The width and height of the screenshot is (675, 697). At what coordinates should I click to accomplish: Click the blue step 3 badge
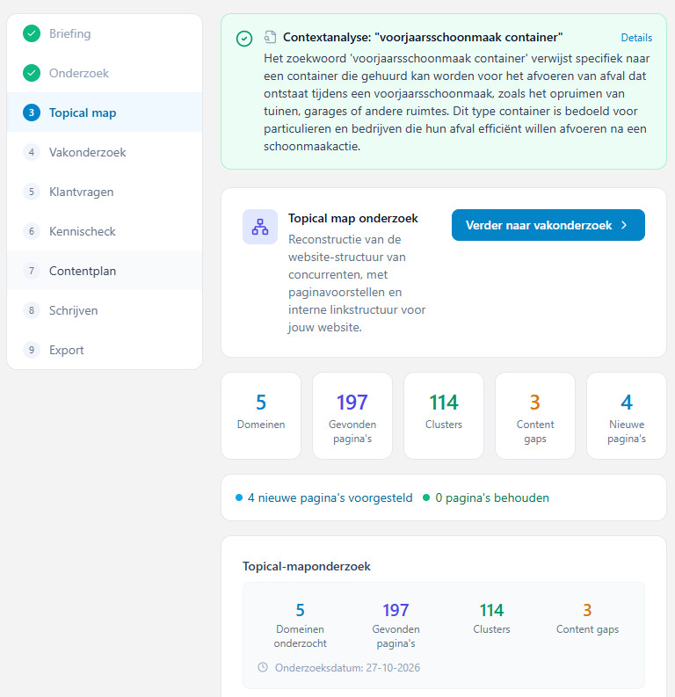pyautogui.click(x=32, y=113)
